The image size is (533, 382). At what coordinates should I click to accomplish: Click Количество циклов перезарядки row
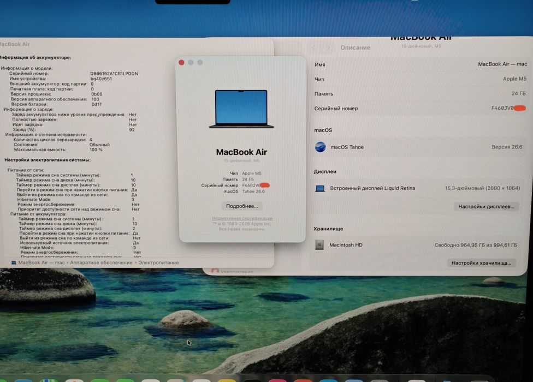[52, 140]
